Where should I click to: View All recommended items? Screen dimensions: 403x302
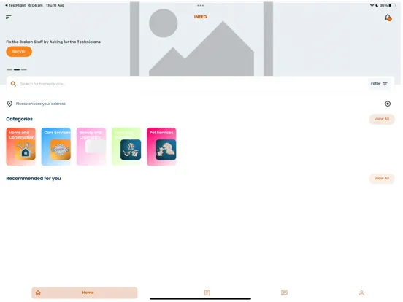pyautogui.click(x=382, y=178)
